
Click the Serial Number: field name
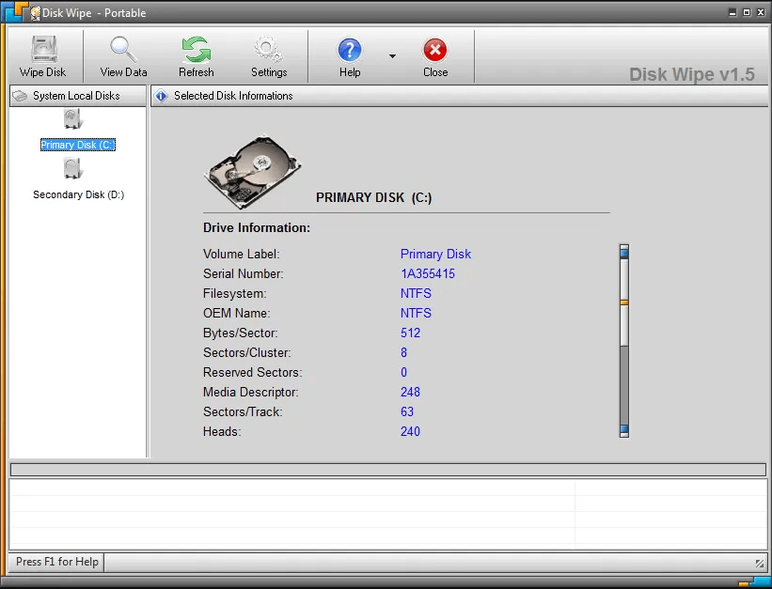point(244,273)
